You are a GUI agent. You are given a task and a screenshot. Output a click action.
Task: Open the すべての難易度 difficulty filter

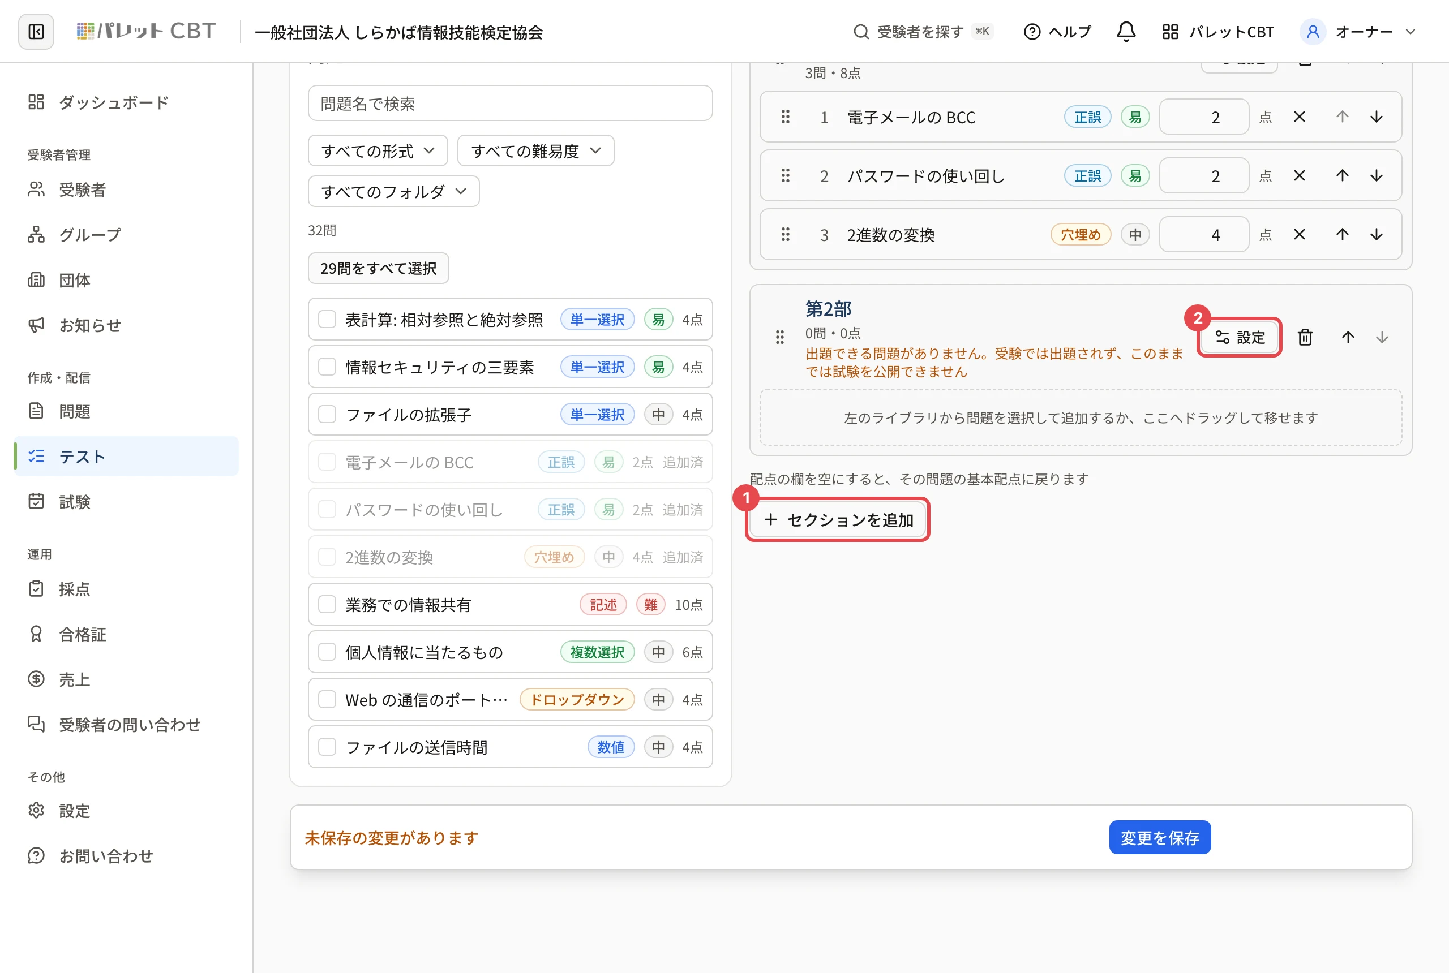(536, 151)
